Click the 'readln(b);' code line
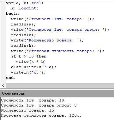This screenshot has height=120, width=114. point(23,35)
